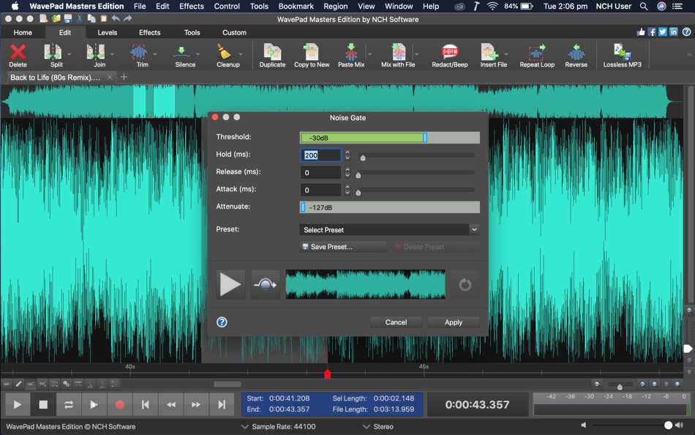Open the Join dropdown arrow

[112, 54]
